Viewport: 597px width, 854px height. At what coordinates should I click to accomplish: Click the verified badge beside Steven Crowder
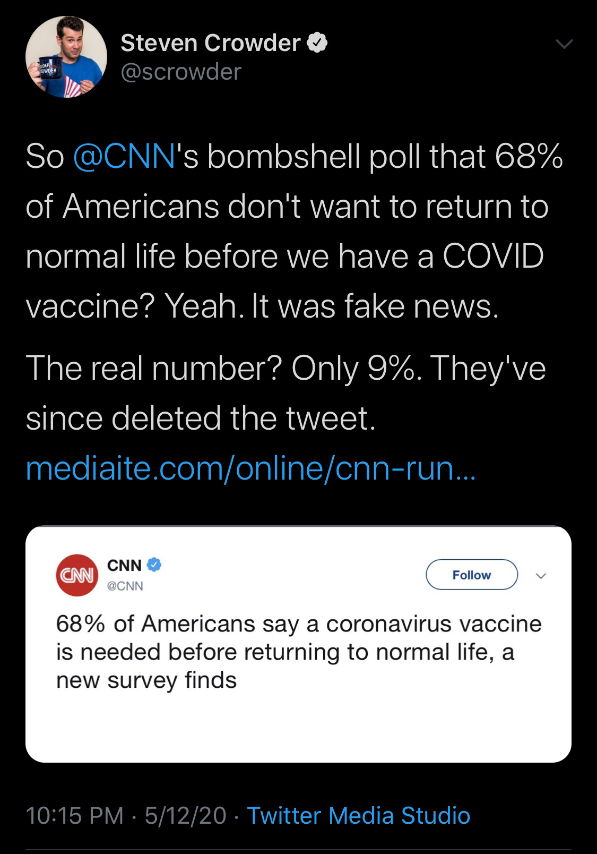[x=318, y=43]
